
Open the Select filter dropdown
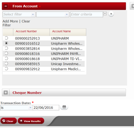19,14
